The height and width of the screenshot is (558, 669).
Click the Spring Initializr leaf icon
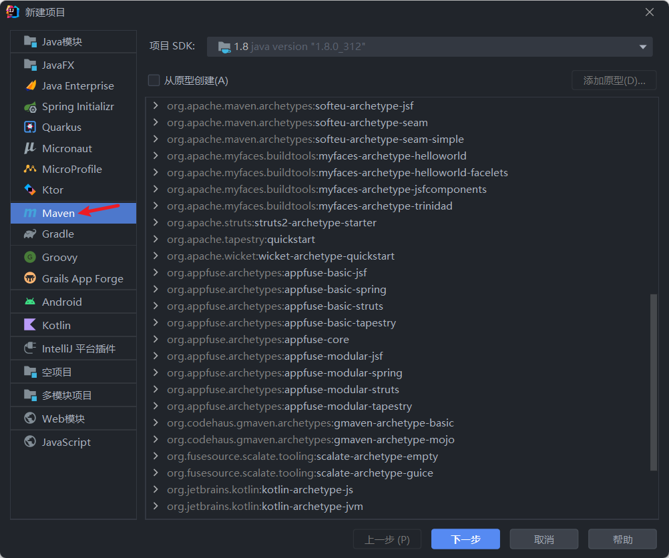click(30, 107)
